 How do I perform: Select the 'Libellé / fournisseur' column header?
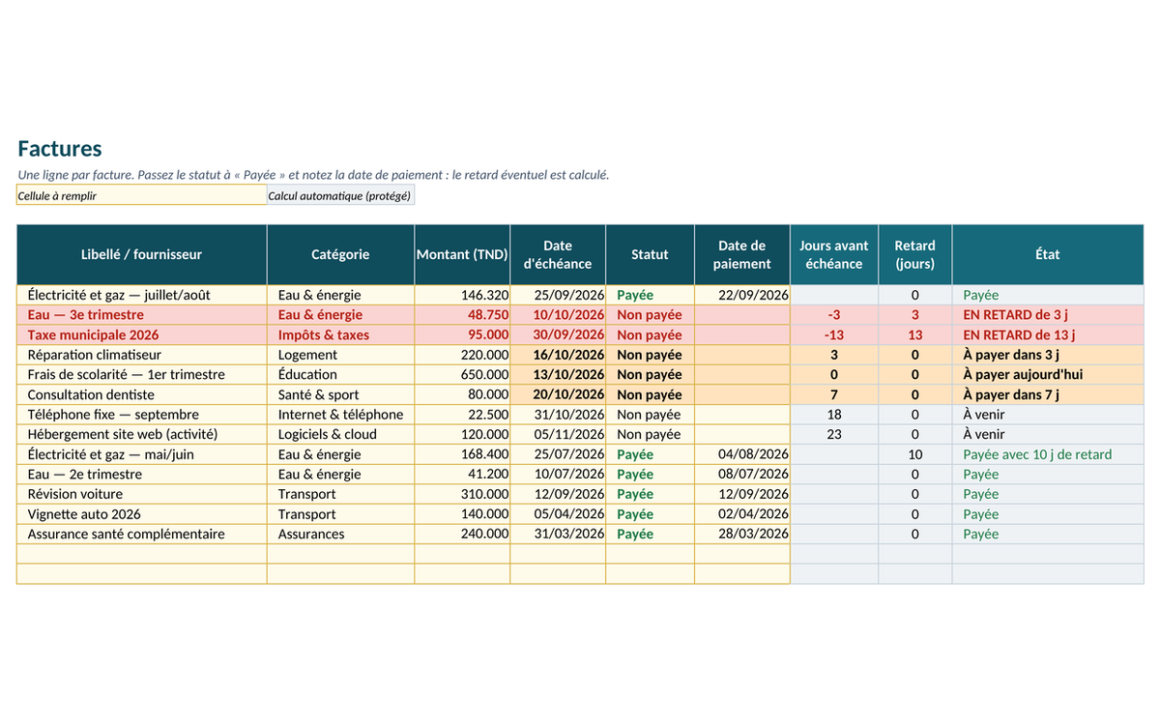(x=141, y=254)
